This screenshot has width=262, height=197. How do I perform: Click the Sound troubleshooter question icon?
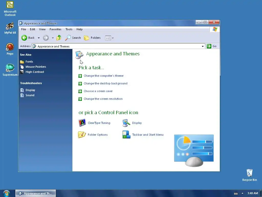point(22,95)
